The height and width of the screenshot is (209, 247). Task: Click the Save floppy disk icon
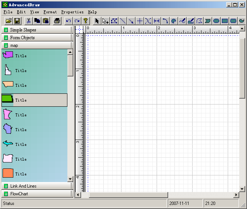pos(17,21)
